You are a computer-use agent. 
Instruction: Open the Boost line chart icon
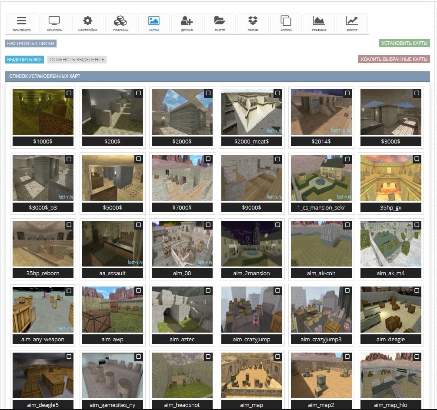click(x=352, y=21)
